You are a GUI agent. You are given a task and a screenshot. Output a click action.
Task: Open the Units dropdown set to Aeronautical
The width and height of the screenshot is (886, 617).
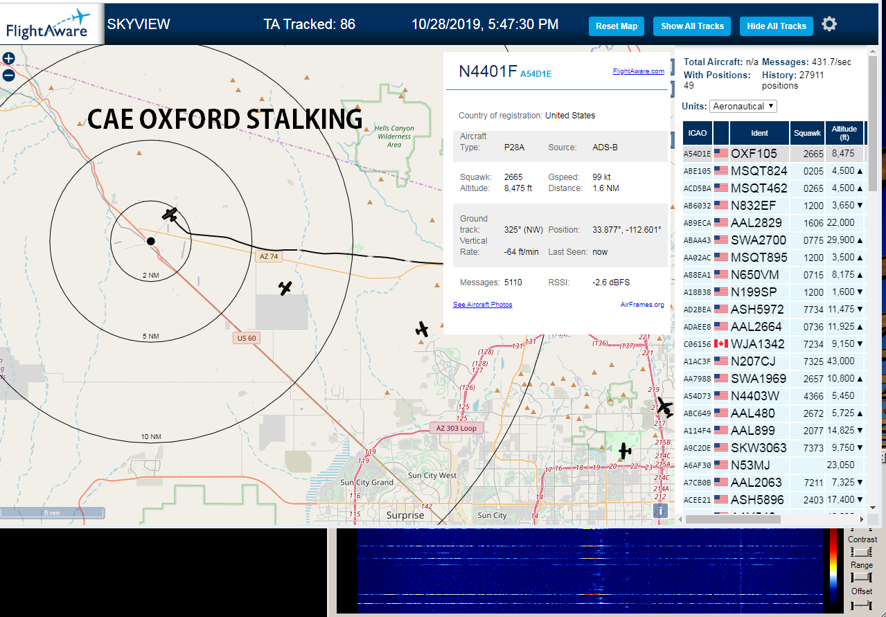[x=743, y=107]
